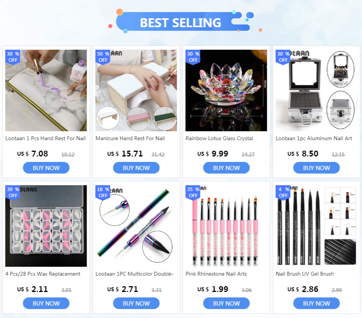Image resolution: width=362 pixels, height=318 pixels.
Task: Open the Aluminum Nail Art case image
Action: coord(316,90)
